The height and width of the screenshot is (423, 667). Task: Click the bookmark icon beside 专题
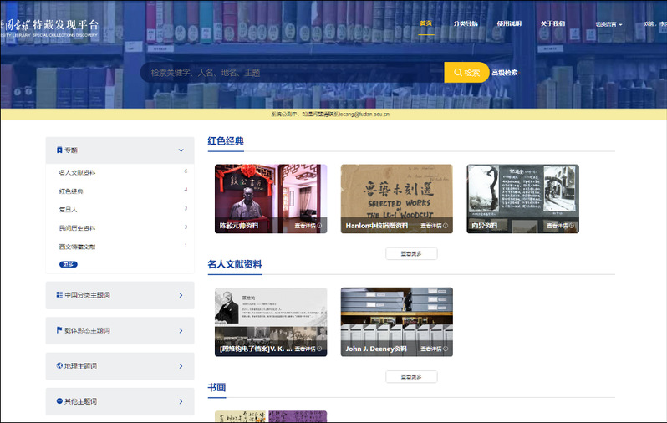(x=59, y=150)
